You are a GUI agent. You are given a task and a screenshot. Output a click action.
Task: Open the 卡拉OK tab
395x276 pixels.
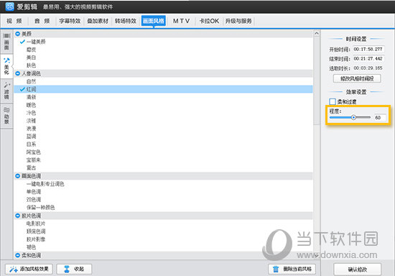209,21
